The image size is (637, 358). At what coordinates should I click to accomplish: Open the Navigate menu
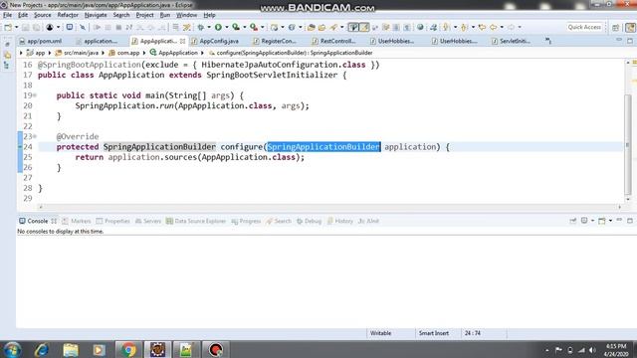click(x=96, y=15)
